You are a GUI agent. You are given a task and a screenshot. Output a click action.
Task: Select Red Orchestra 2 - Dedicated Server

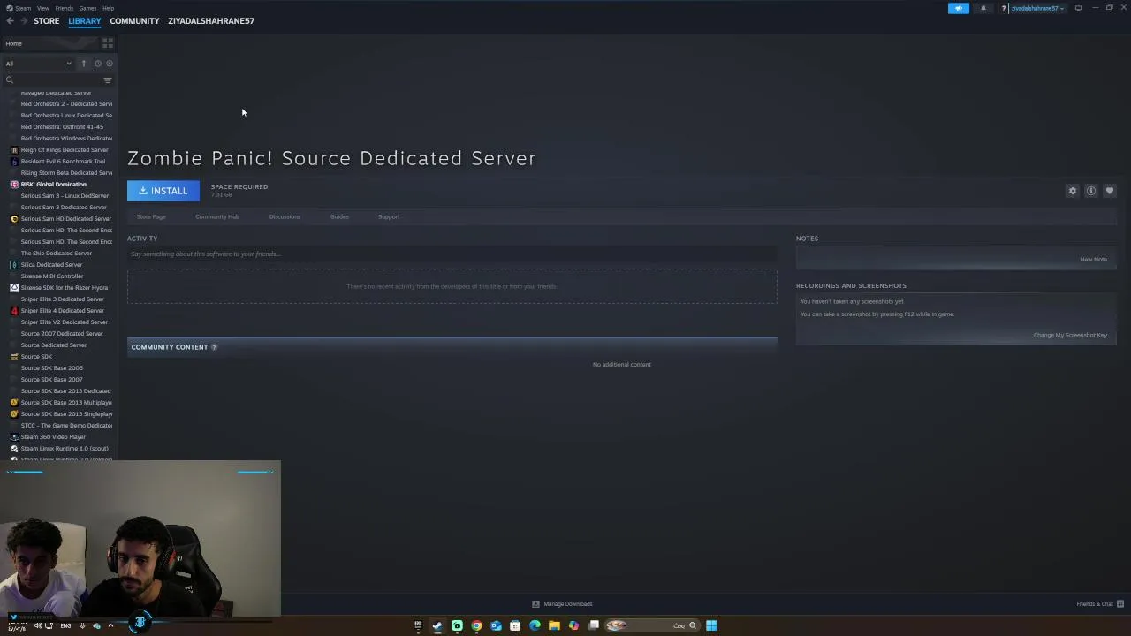pyautogui.click(x=66, y=104)
